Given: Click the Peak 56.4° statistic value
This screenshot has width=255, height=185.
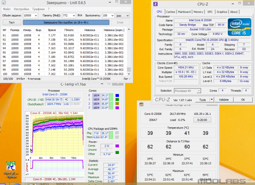Looking at the screenshot, I should pyautogui.click(x=111, y=173).
